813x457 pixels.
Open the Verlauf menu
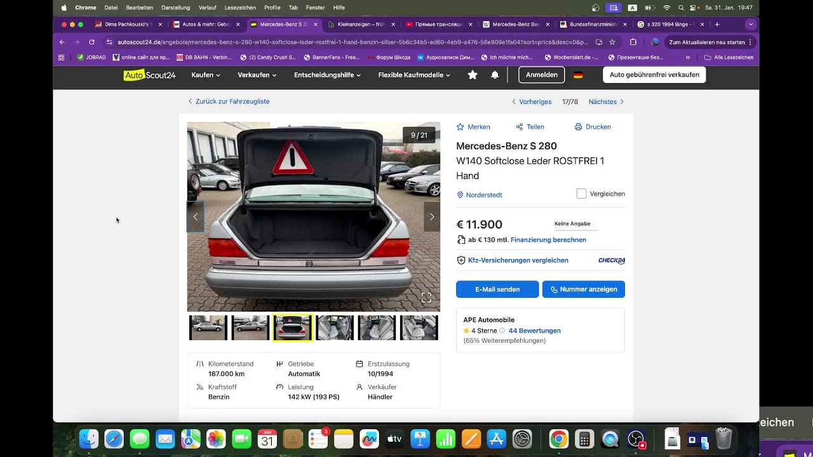click(x=207, y=8)
